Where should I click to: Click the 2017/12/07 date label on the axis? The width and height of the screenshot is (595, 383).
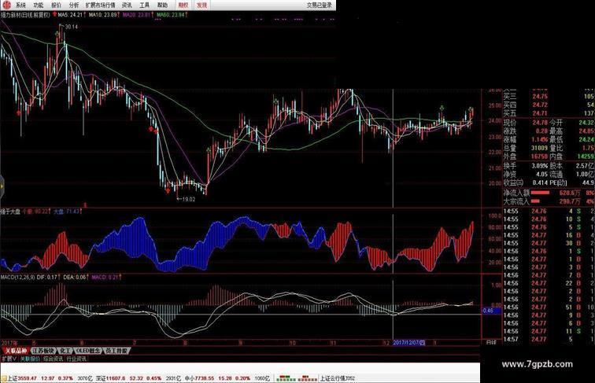408,342
